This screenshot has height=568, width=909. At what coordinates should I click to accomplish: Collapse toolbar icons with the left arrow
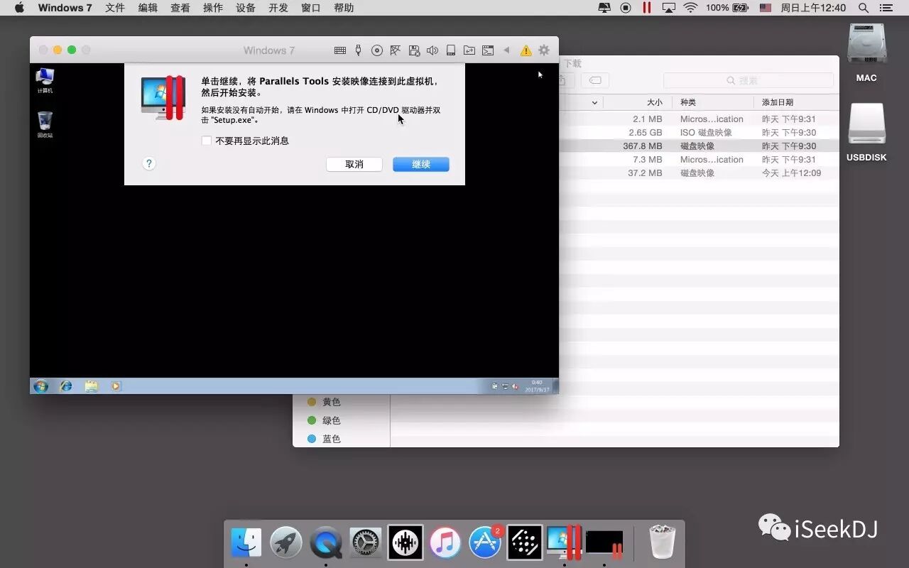tap(506, 50)
